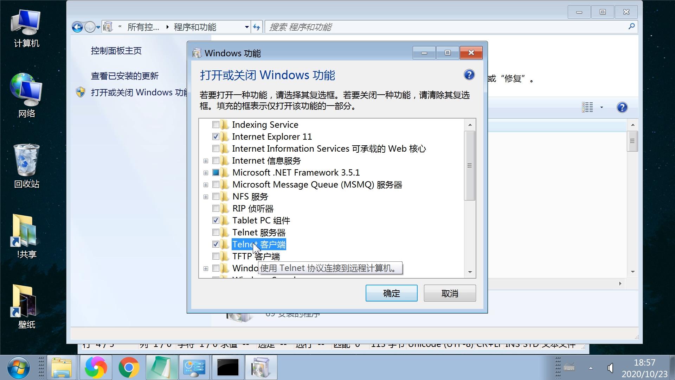Select the Internet Explorer 11 list item
The width and height of the screenshot is (675, 380).
pyautogui.click(x=272, y=137)
